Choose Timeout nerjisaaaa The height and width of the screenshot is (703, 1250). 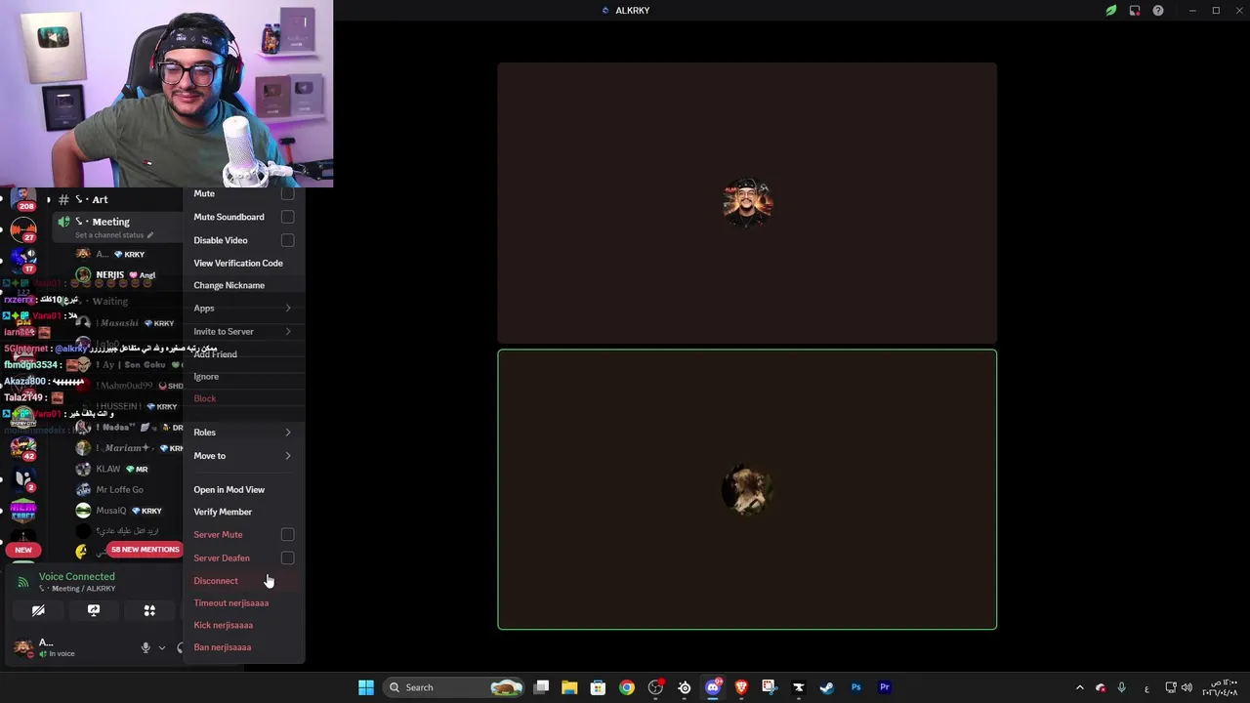(x=243, y=602)
